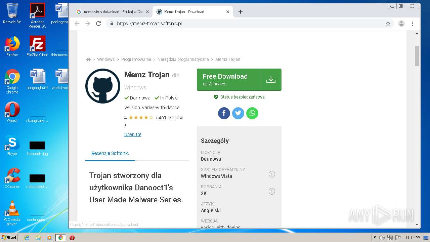The height and width of the screenshot is (242, 430).
Task: Close the Memz Trojan - Download tab
Action: pyautogui.click(x=227, y=12)
